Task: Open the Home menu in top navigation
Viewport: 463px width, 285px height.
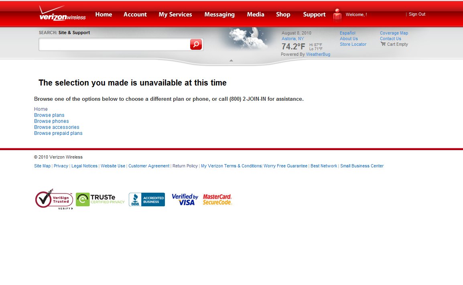Action: pos(104,14)
